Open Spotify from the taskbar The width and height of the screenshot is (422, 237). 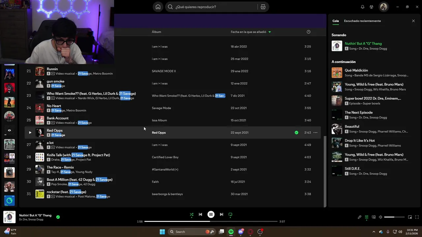[x=231, y=232]
